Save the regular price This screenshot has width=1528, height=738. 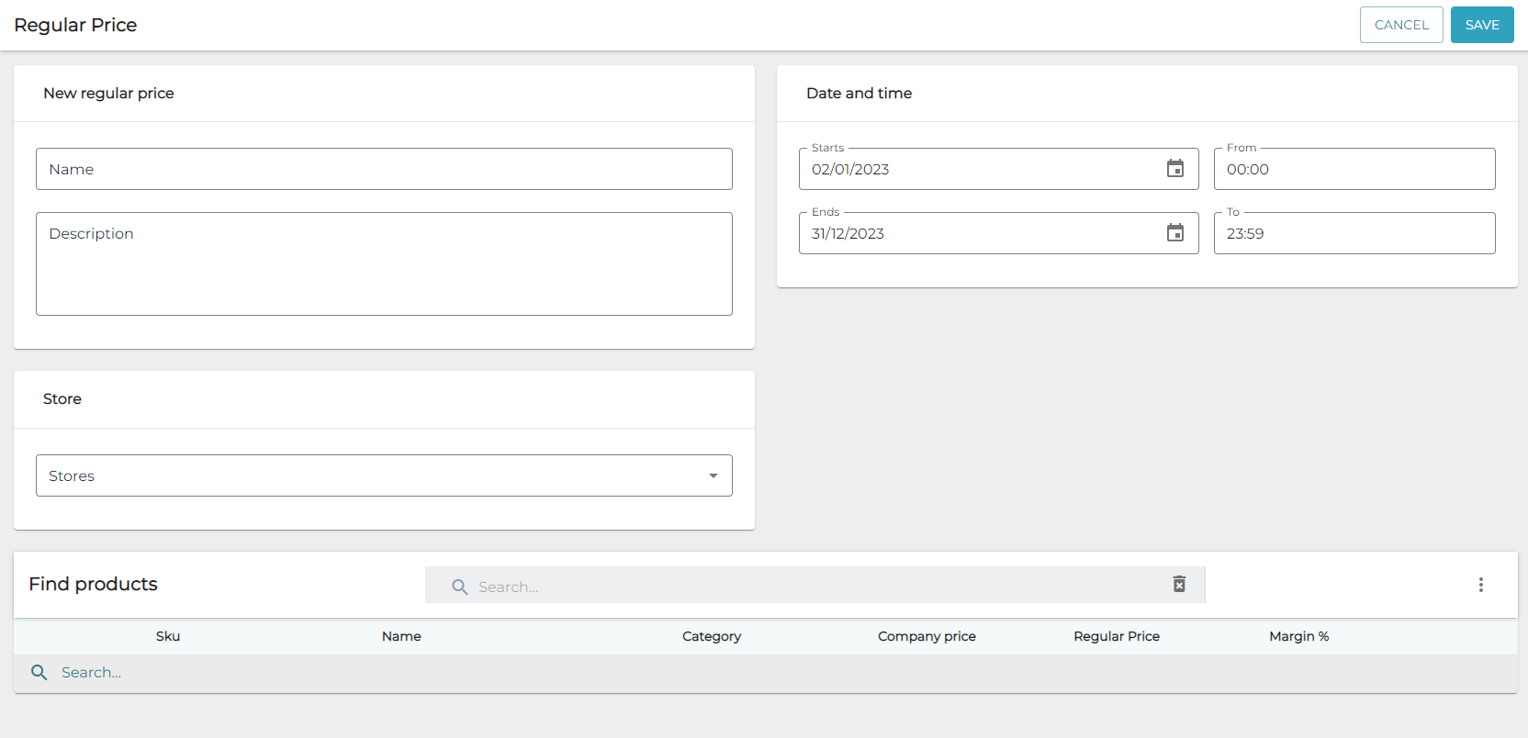tap(1481, 25)
